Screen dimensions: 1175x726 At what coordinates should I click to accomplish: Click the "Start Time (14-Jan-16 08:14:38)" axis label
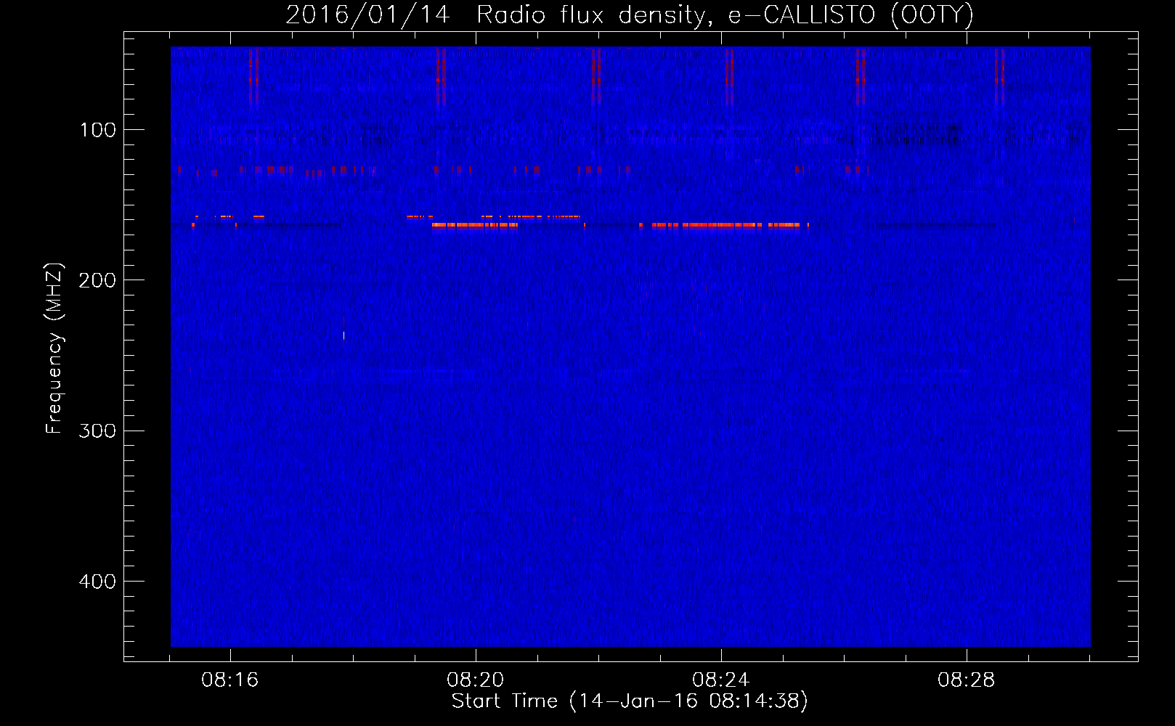[x=630, y=701]
